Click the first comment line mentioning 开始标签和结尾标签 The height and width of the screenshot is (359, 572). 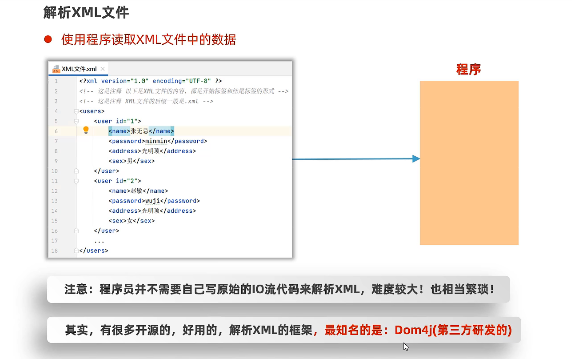pyautogui.click(x=184, y=91)
